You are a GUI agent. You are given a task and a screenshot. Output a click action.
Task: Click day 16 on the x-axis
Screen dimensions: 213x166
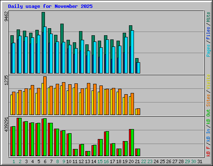[106, 161]
